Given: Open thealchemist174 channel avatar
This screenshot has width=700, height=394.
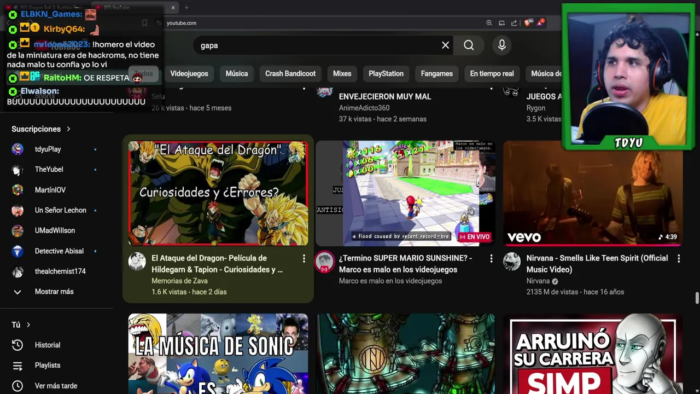Looking at the screenshot, I should [17, 271].
